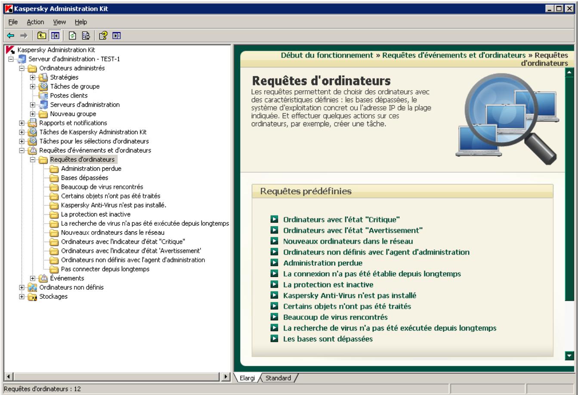Screen dimensions: 578x395
Task: Expand the Stockages node
Action: [22, 296]
